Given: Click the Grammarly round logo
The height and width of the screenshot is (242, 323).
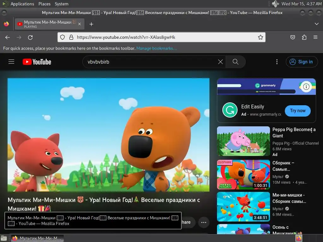Looking at the screenshot, I should 230,110.
